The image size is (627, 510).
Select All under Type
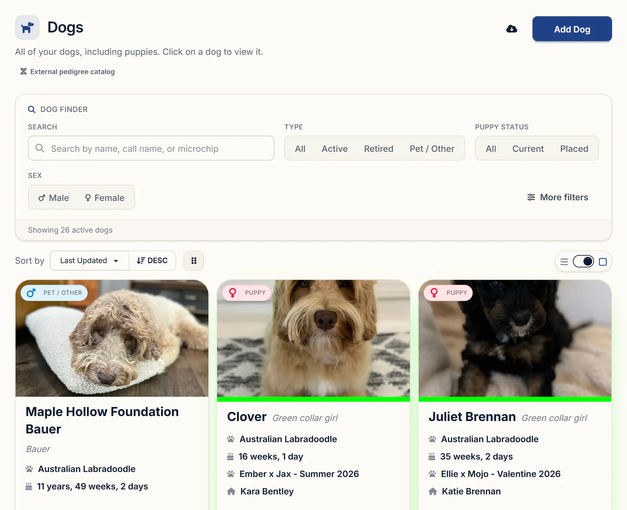[300, 149]
